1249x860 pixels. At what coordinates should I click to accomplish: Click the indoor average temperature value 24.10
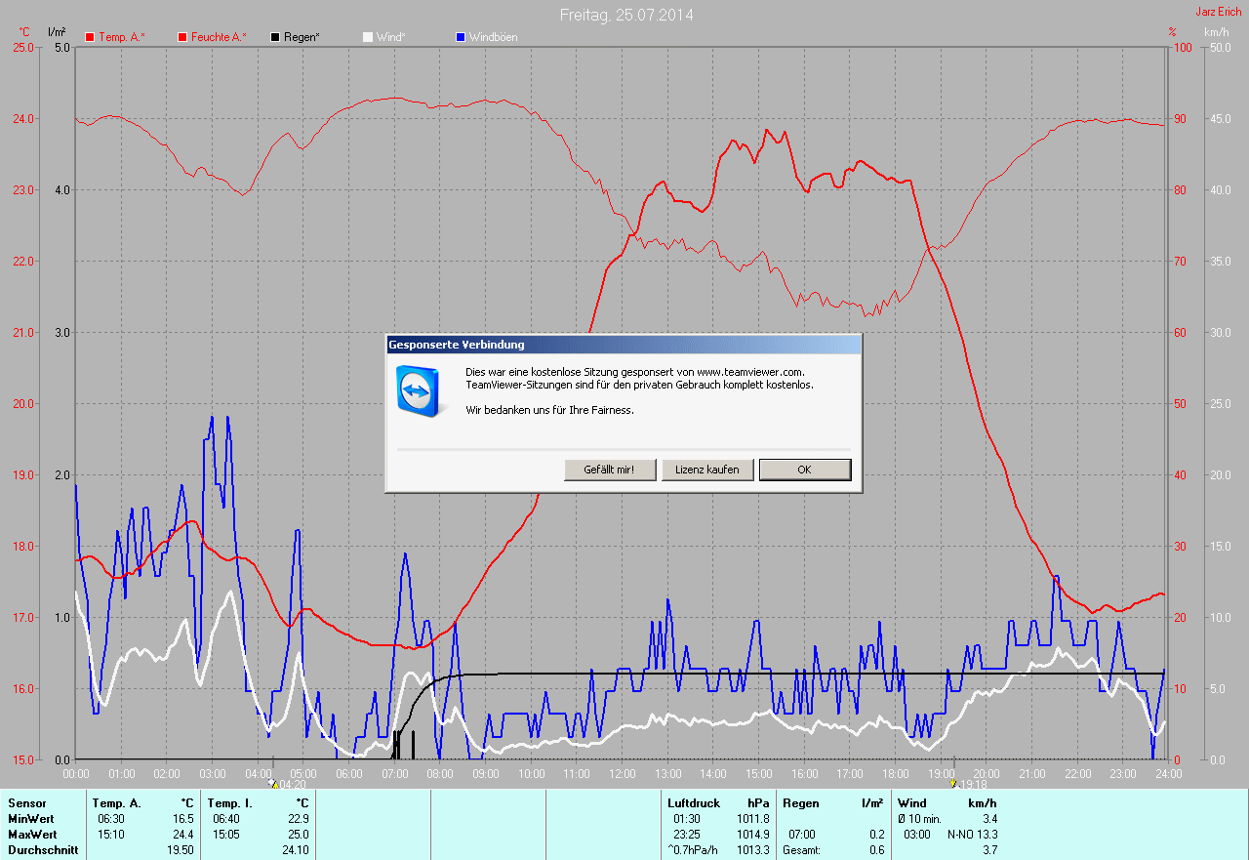[x=295, y=850]
